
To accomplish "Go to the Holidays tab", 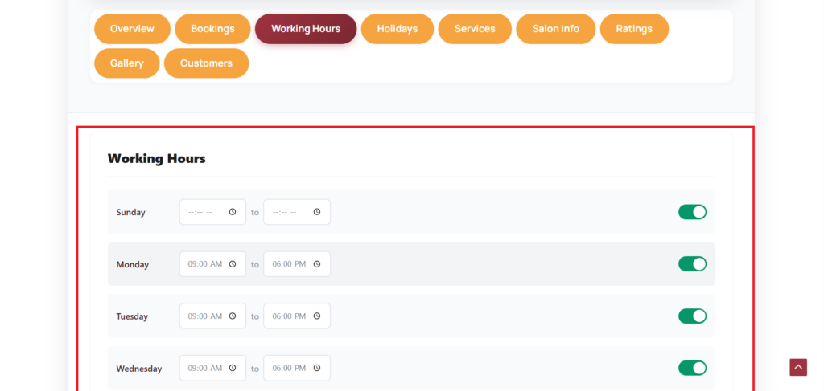I will click(397, 29).
